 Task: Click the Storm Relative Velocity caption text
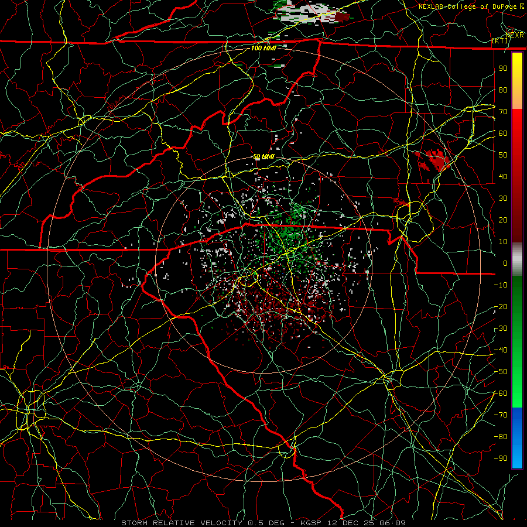click(263, 523)
